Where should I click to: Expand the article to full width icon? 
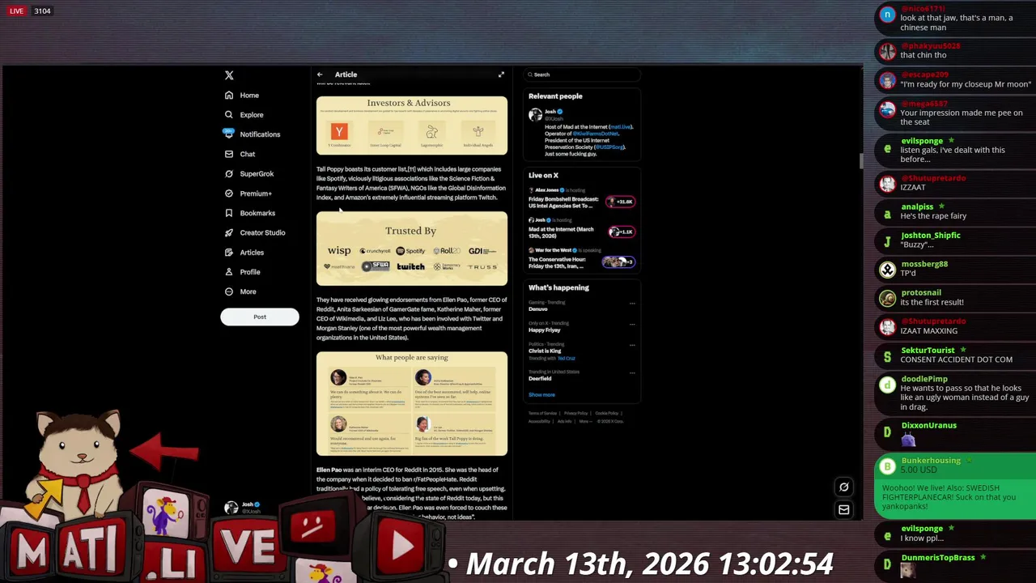coord(501,74)
